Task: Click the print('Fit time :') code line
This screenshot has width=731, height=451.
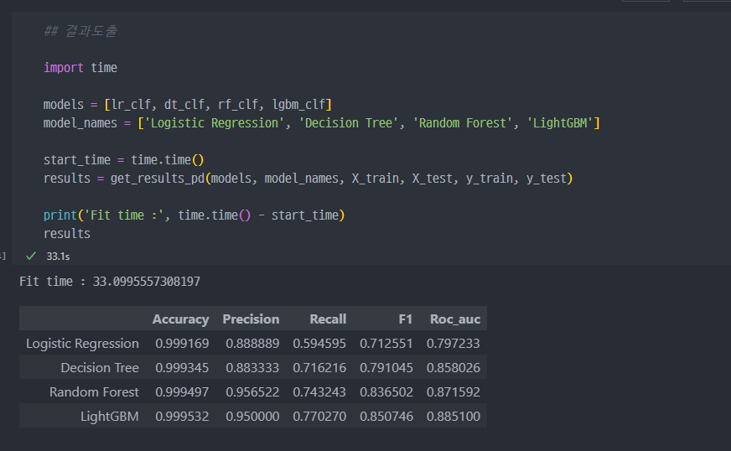Action: 194,215
